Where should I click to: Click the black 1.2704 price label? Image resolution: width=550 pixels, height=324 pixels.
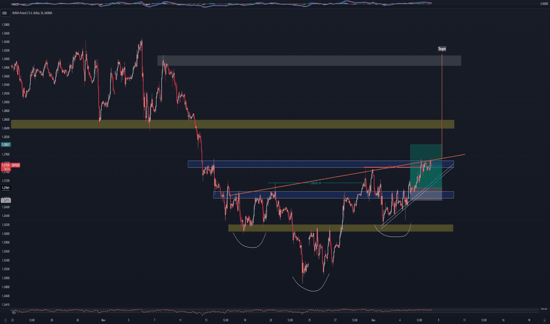coord(6,188)
